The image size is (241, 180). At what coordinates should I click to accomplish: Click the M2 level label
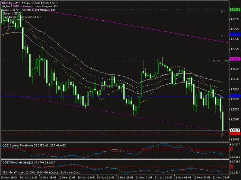223,98
